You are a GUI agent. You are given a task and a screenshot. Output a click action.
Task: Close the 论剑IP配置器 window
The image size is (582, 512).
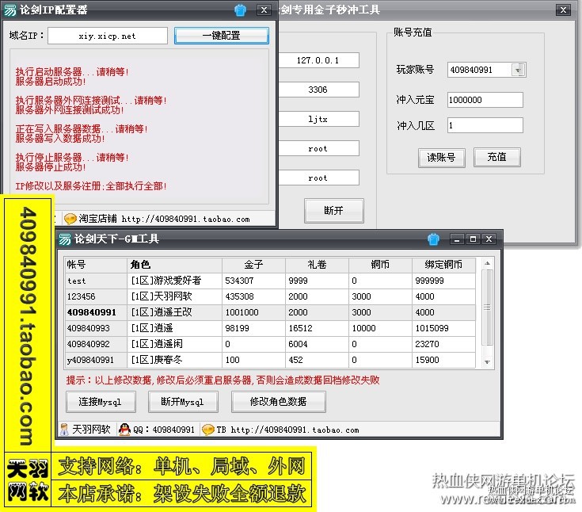click(x=264, y=10)
